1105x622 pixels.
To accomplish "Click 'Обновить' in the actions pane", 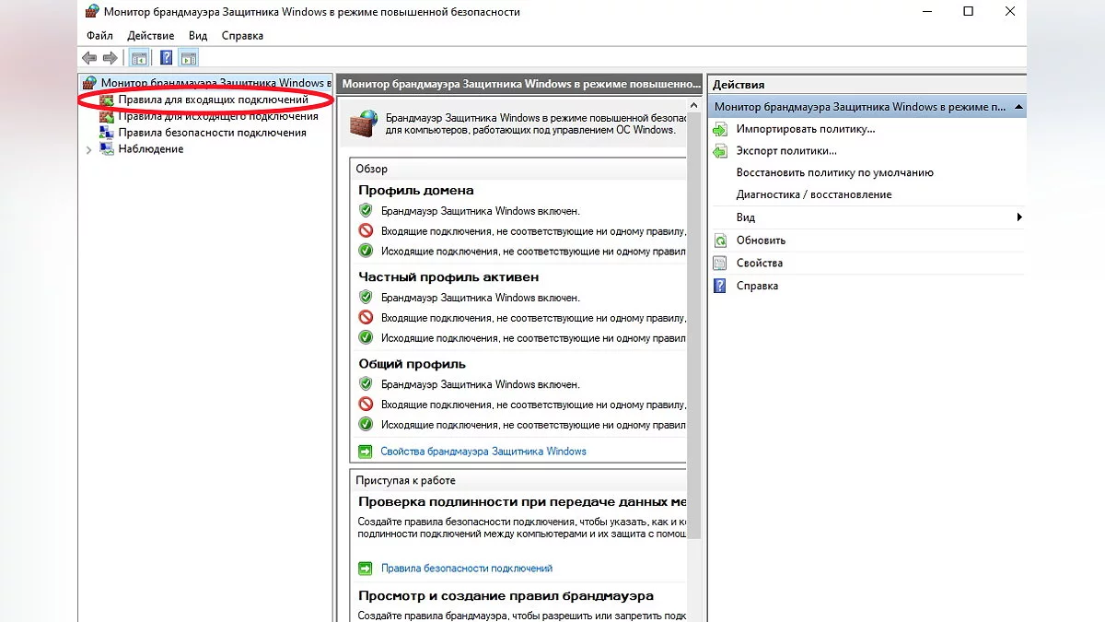I will pyautogui.click(x=761, y=241).
